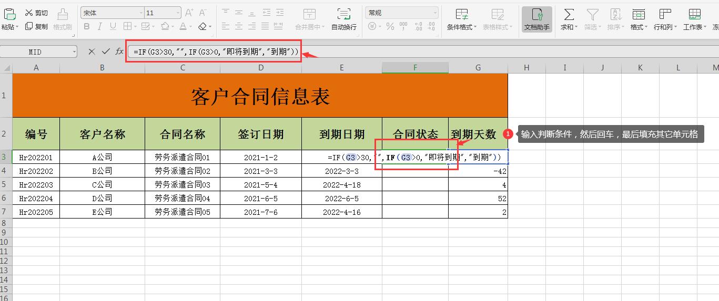
Task: Click inside the formula bar input
Action: [x=423, y=51]
